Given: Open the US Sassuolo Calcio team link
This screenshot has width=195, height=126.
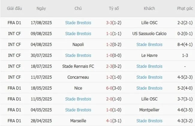Looking at the screenshot, I should (x=149, y=33).
